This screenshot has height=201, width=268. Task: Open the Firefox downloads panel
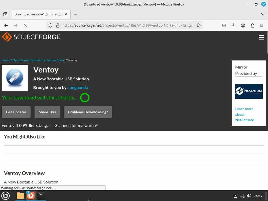tap(233, 25)
